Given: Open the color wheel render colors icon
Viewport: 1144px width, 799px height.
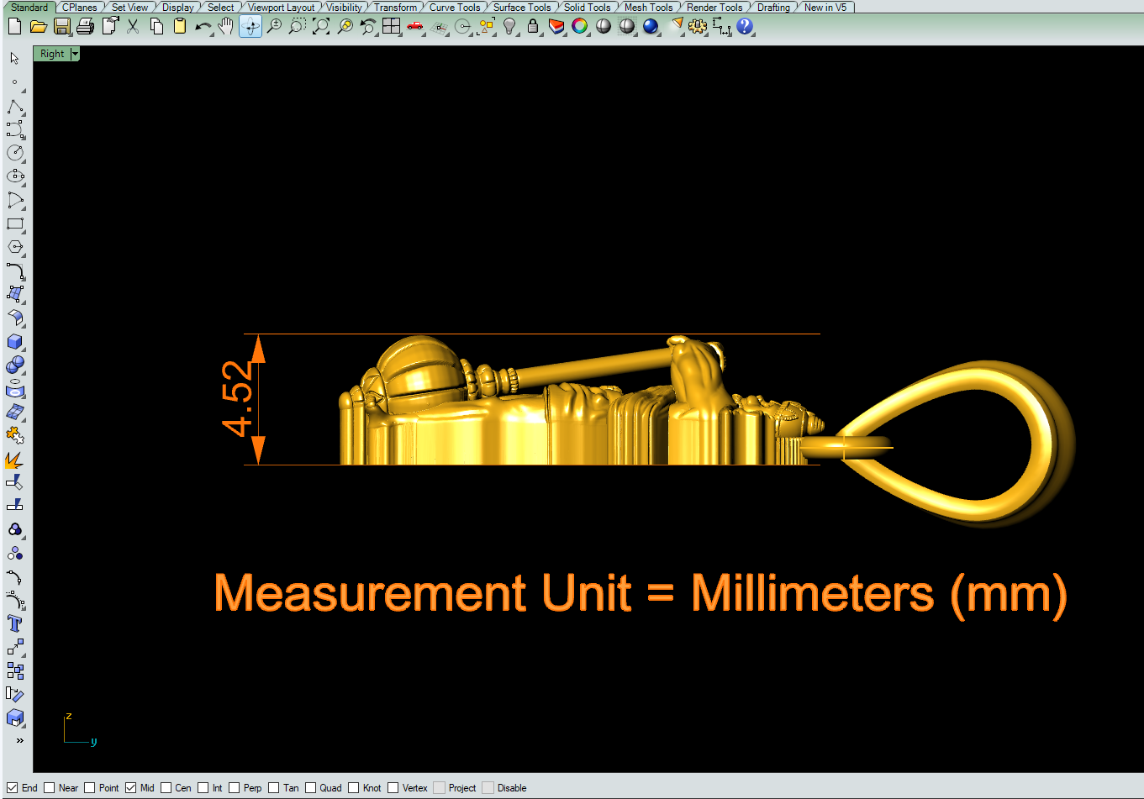Looking at the screenshot, I should click(x=579, y=26).
